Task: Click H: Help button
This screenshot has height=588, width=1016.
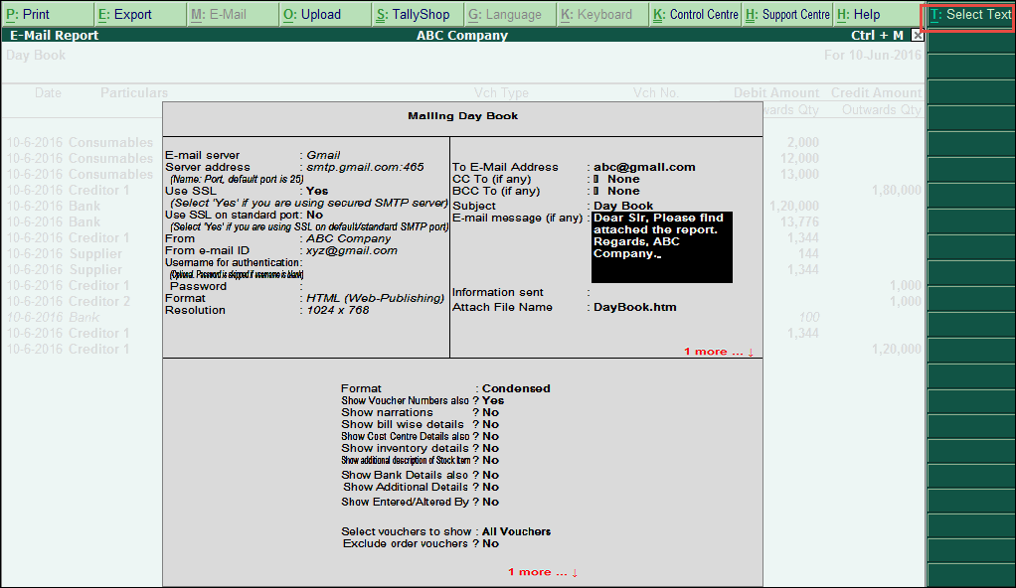Action: 879,14
